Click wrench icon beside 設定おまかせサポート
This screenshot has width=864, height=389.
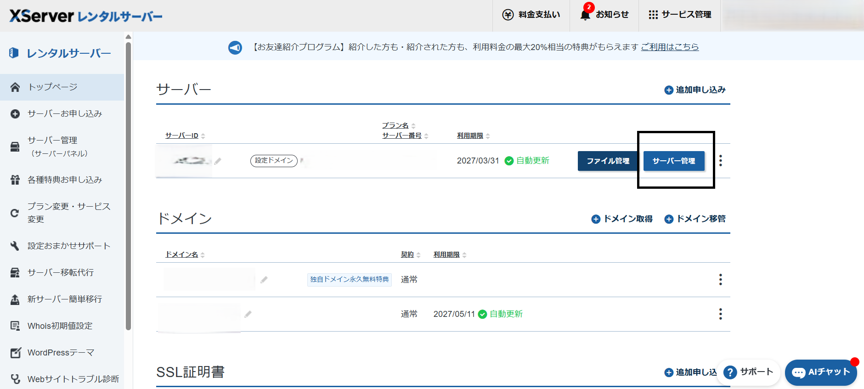(15, 246)
